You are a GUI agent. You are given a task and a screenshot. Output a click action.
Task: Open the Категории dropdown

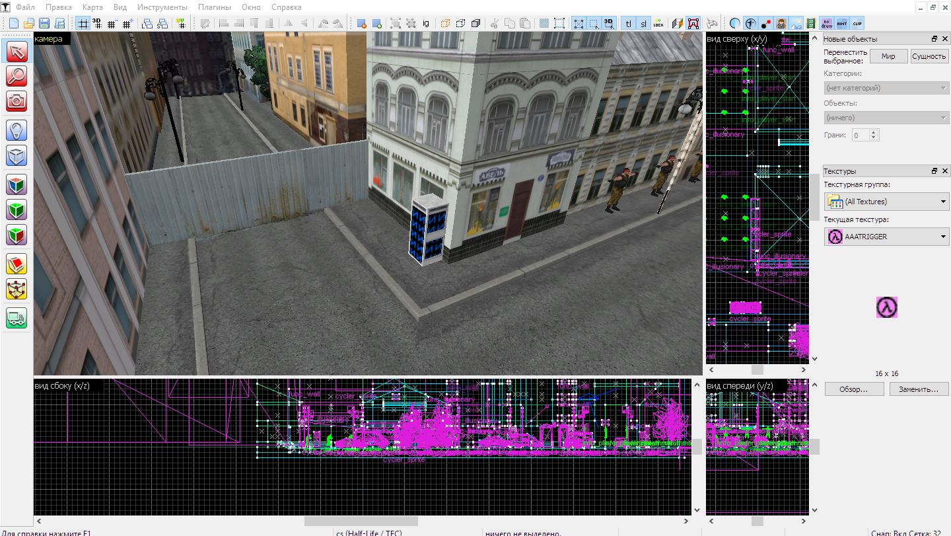[x=886, y=88]
